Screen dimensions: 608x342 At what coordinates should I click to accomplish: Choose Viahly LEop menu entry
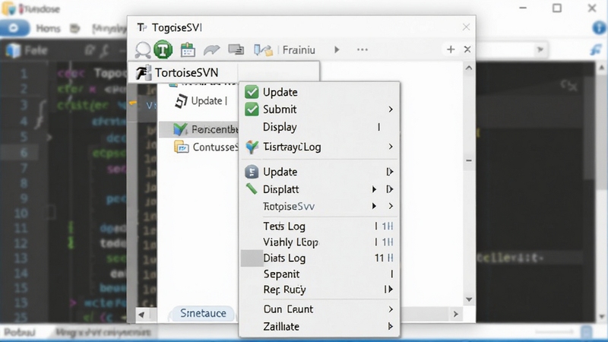coord(319,242)
